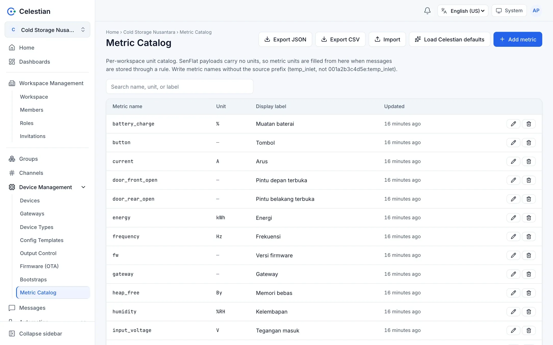Screen dimensions: 553x345
Task: Edit the heap_free metric
Action: point(513,293)
